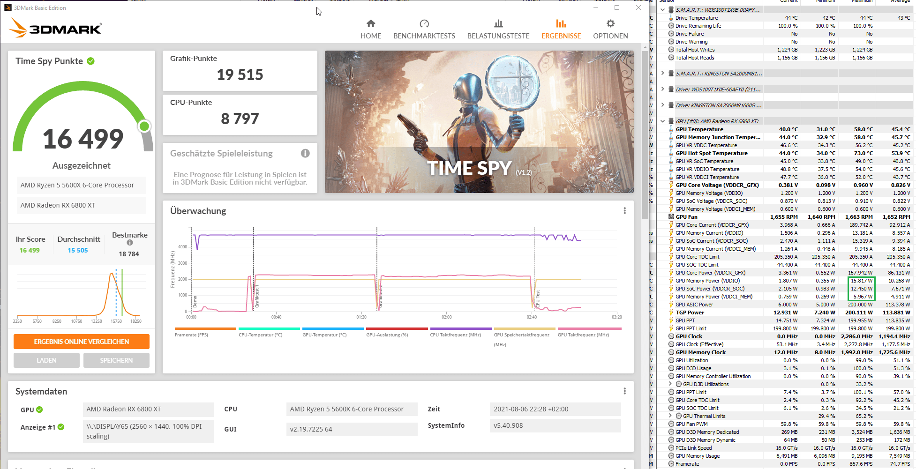Select Total Host Writes row
The height and width of the screenshot is (469, 916).
(784, 50)
